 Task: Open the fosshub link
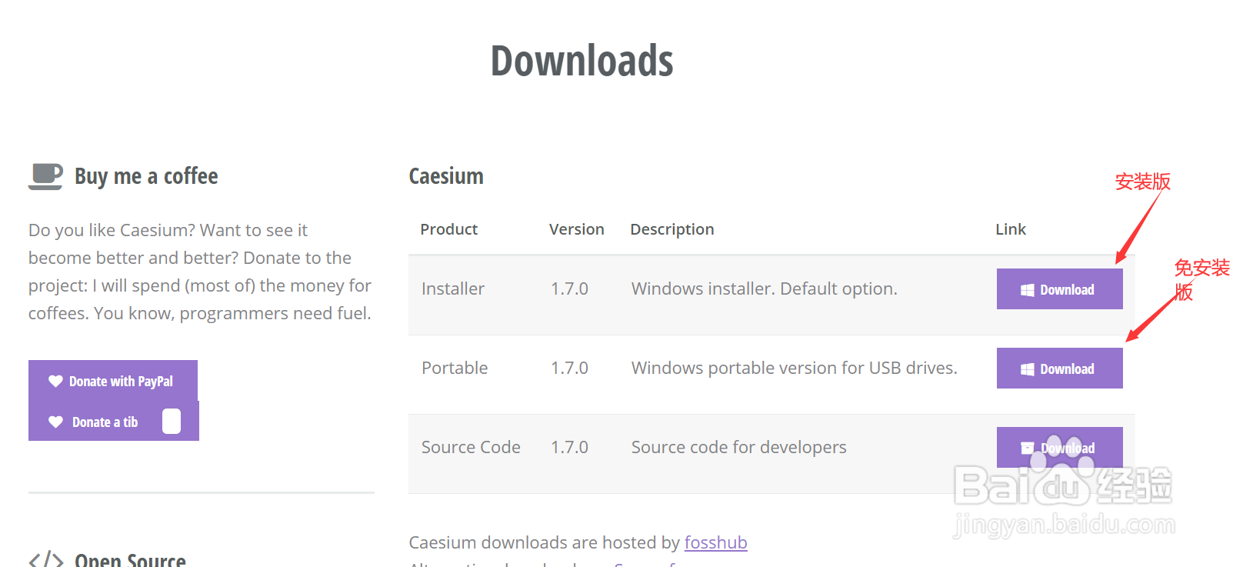coord(715,542)
